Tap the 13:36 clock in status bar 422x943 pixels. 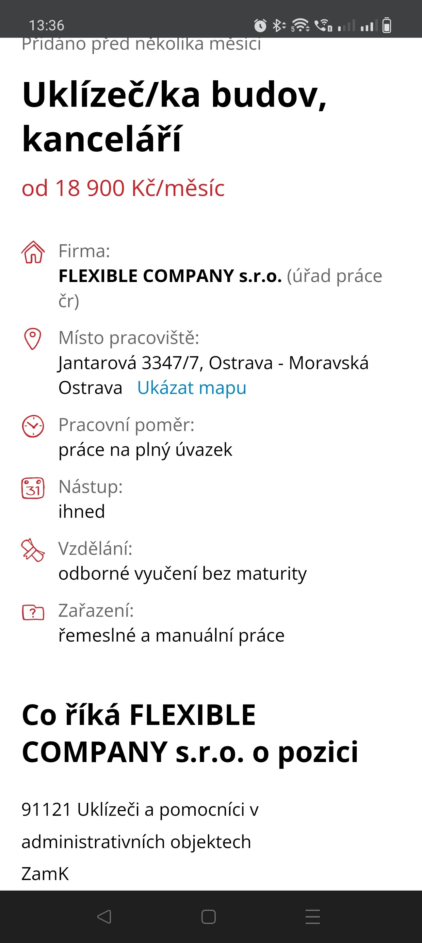(x=47, y=26)
